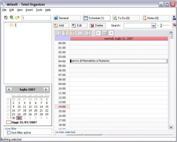Screen dimensions: 177x142
Task: Switch to list view icon in schedule toolbar
Action: (x=58, y=33)
